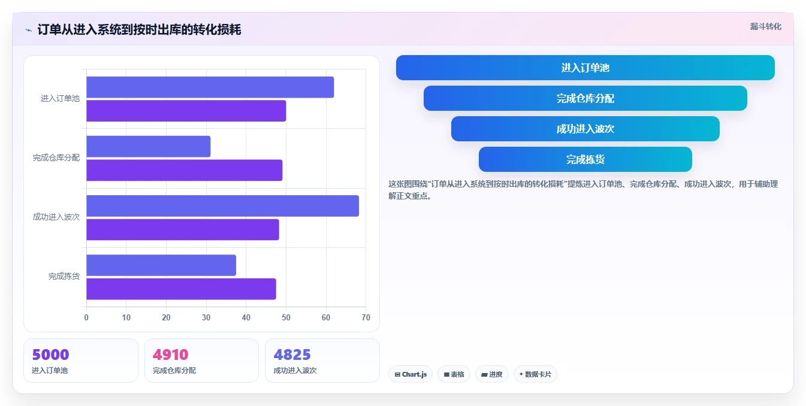Click the lower purple bar of 成功进入波次 row

[x=182, y=229]
